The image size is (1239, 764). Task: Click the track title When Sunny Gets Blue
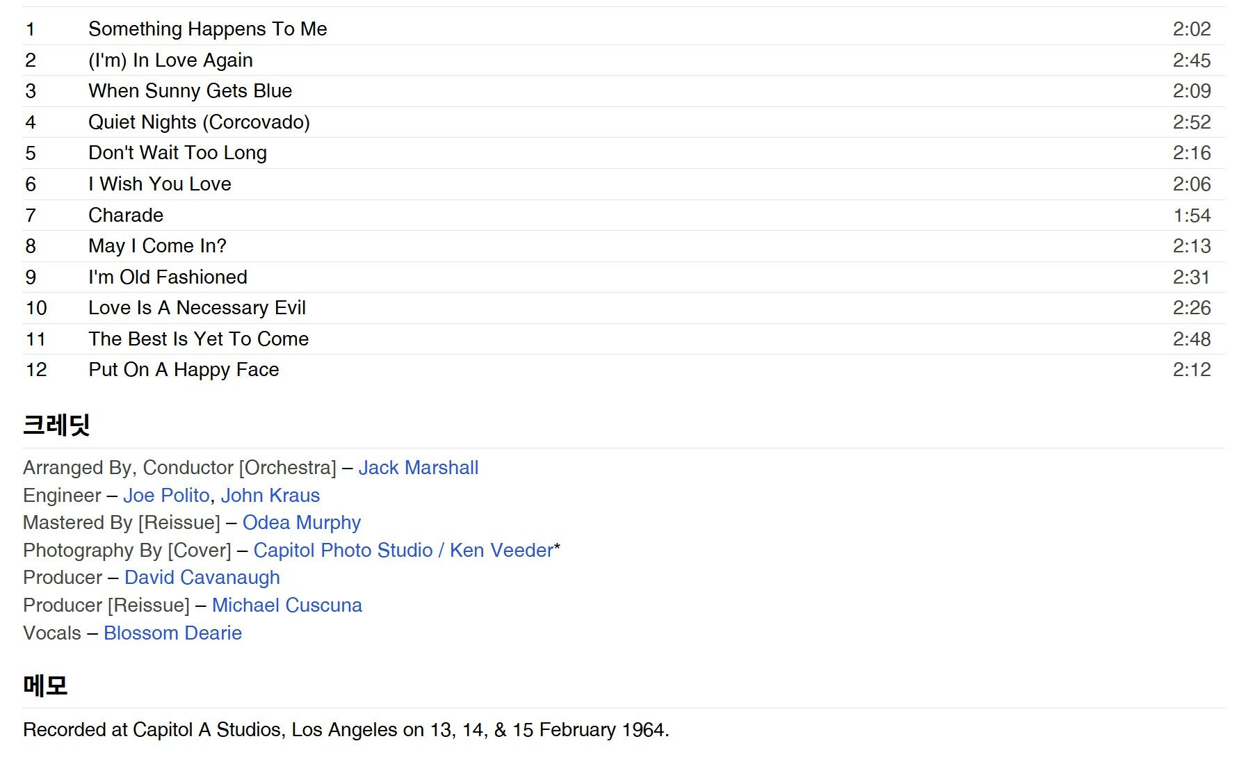[190, 91]
